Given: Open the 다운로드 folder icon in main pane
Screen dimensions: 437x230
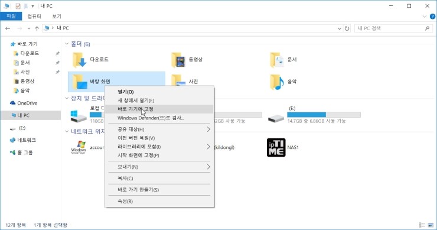Looking at the screenshot, I should [x=80, y=60].
